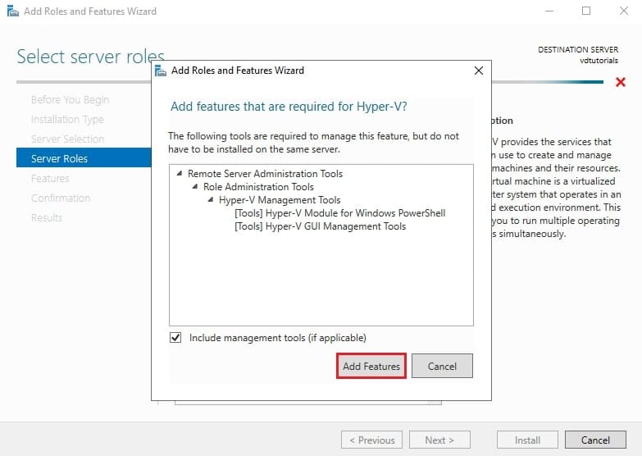Screen dimensions: 642x456
Task: Click the Next button in main wizard
Action: pos(439,440)
